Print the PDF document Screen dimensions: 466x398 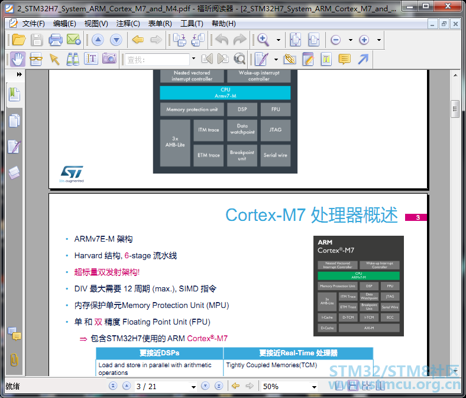[x=56, y=40]
